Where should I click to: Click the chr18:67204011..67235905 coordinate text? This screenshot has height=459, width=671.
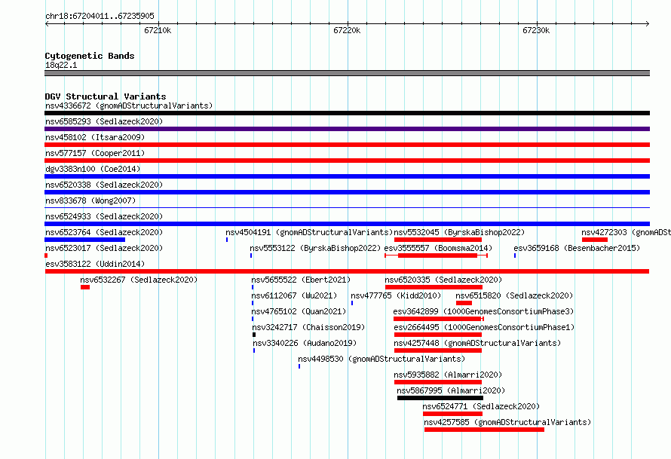click(x=100, y=16)
